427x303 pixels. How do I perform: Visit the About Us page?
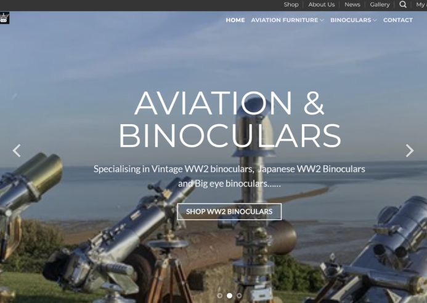click(322, 5)
